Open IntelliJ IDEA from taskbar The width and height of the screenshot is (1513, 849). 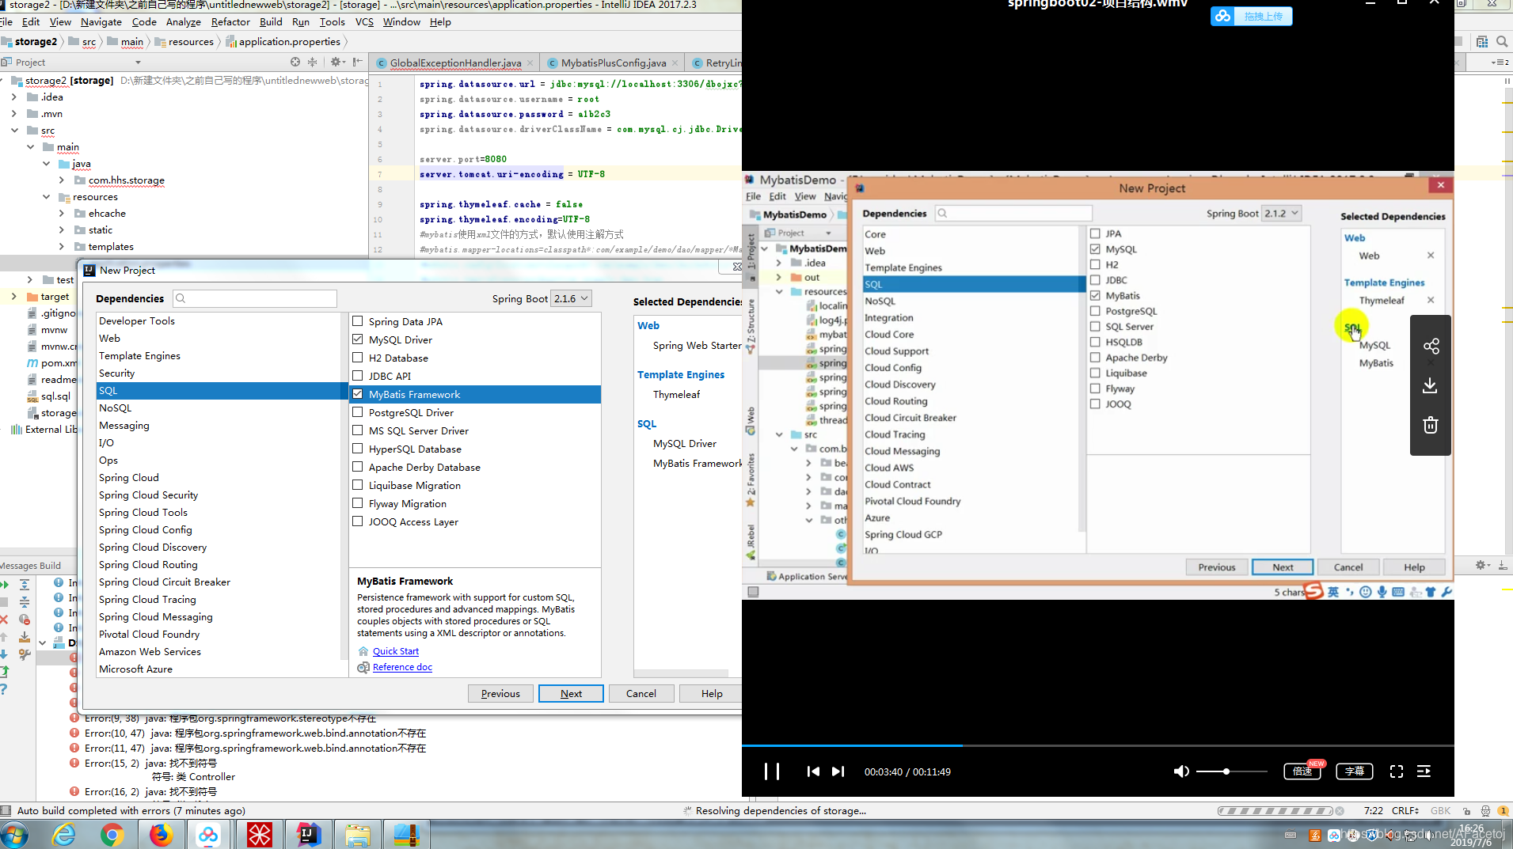pos(309,835)
